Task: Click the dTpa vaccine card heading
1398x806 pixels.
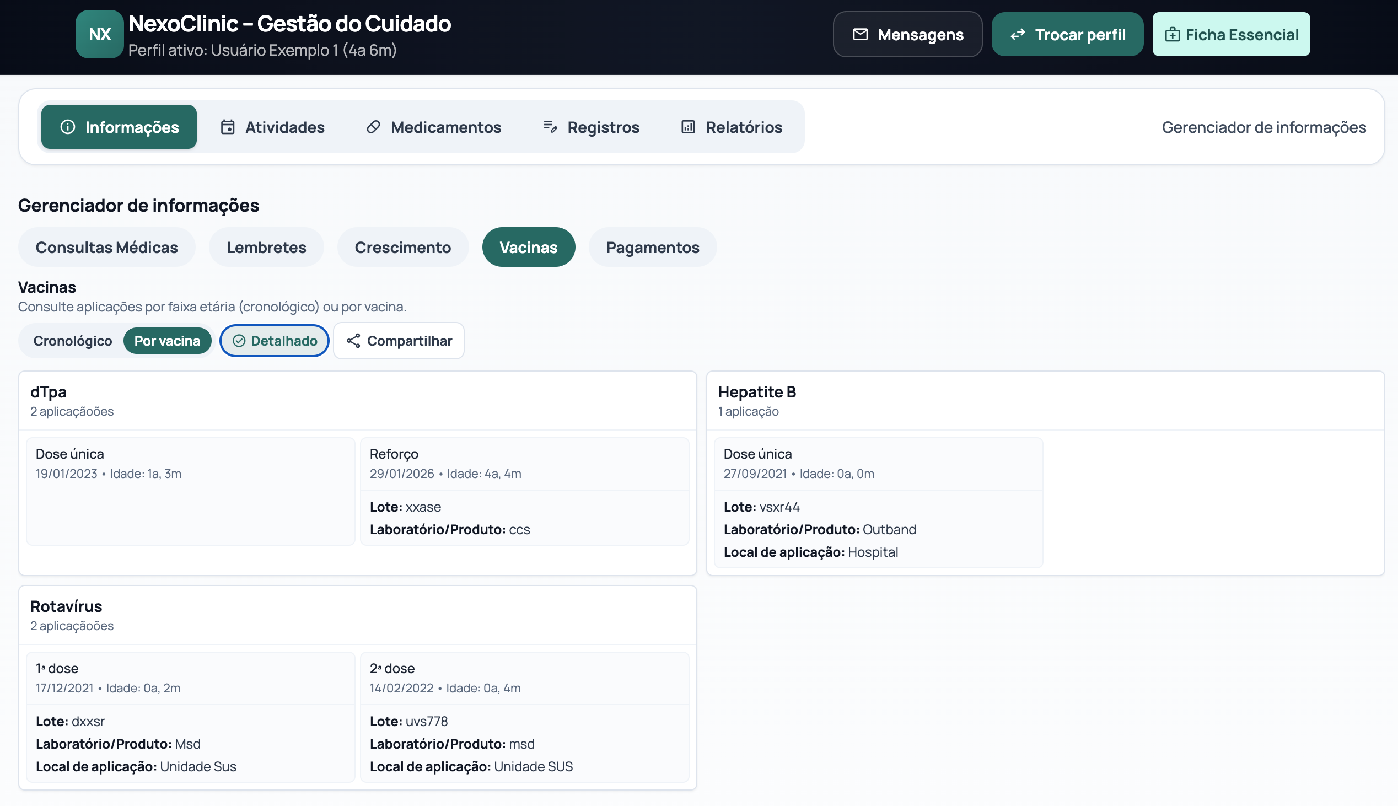Action: click(x=48, y=392)
